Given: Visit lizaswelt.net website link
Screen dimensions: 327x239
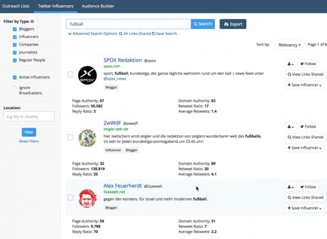Looking at the screenshot, I should click(x=114, y=192).
